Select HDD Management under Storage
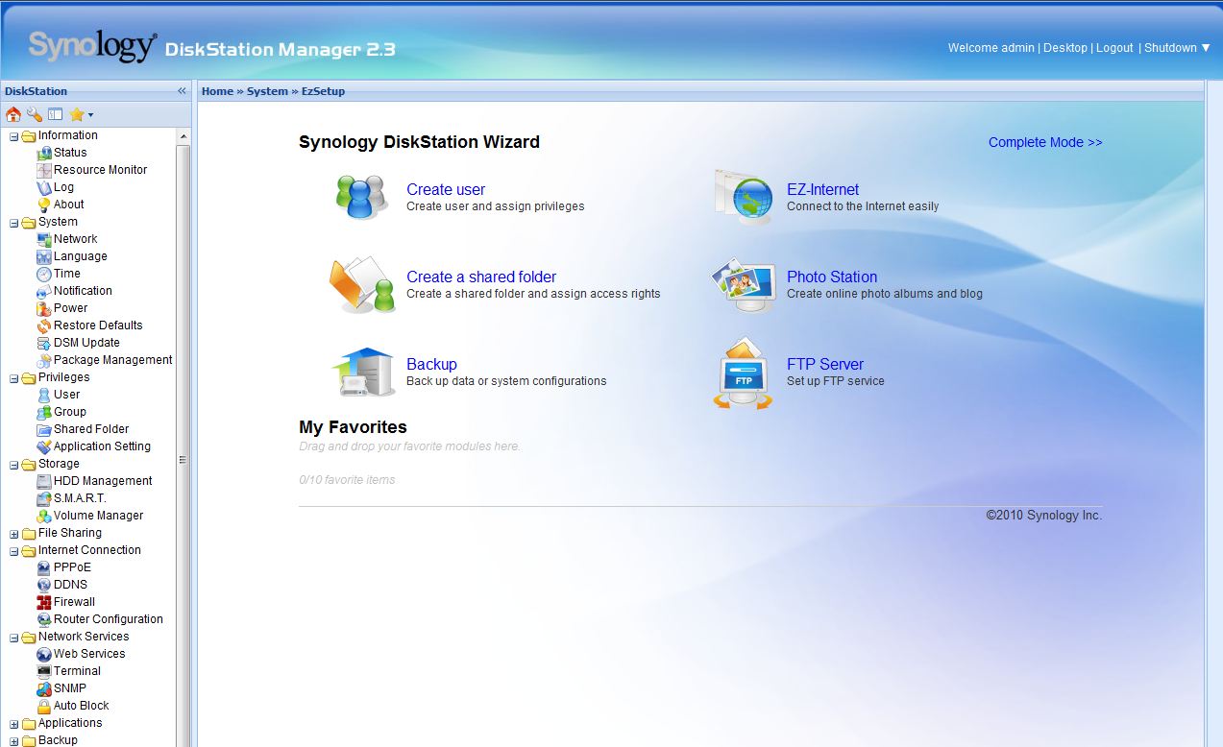 tap(103, 481)
